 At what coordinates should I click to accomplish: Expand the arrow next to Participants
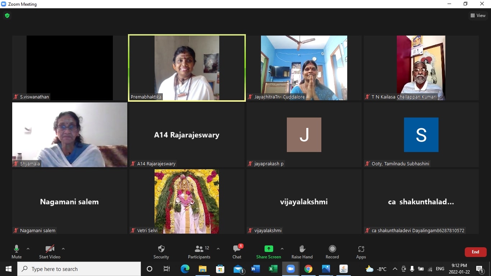pyautogui.click(x=218, y=249)
